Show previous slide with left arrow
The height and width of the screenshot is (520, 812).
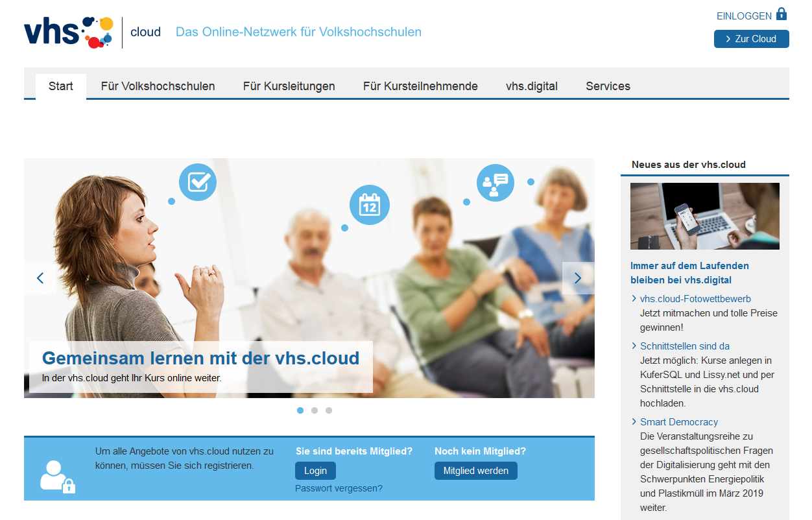(40, 278)
